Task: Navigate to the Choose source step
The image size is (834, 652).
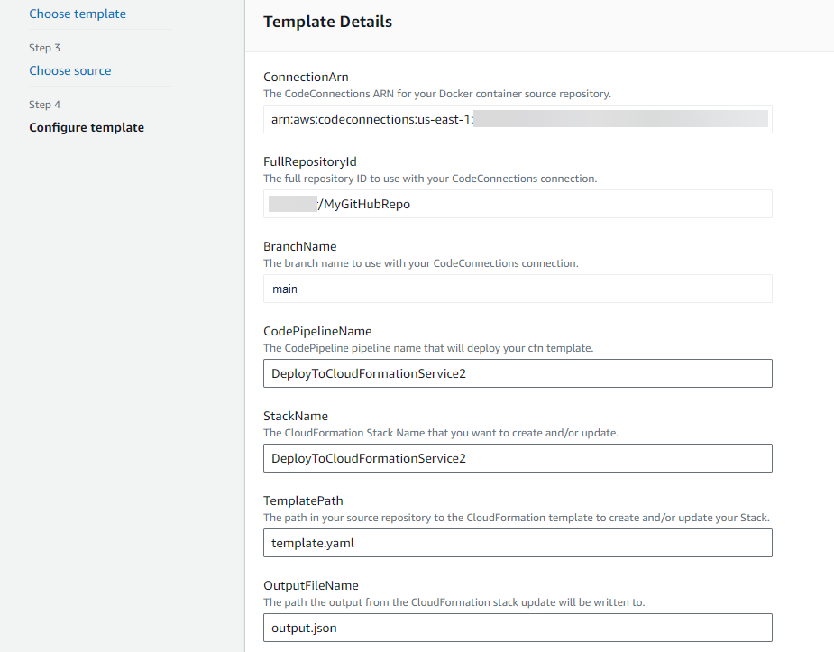Action: (x=69, y=69)
